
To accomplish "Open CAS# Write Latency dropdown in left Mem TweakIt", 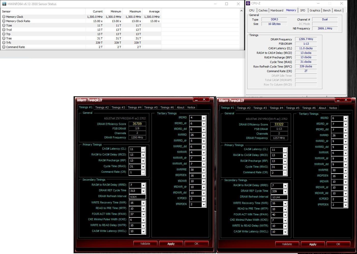I will pyautogui.click(x=143, y=232).
